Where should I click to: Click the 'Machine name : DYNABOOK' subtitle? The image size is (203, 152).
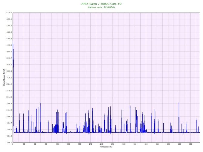coord(101,7)
